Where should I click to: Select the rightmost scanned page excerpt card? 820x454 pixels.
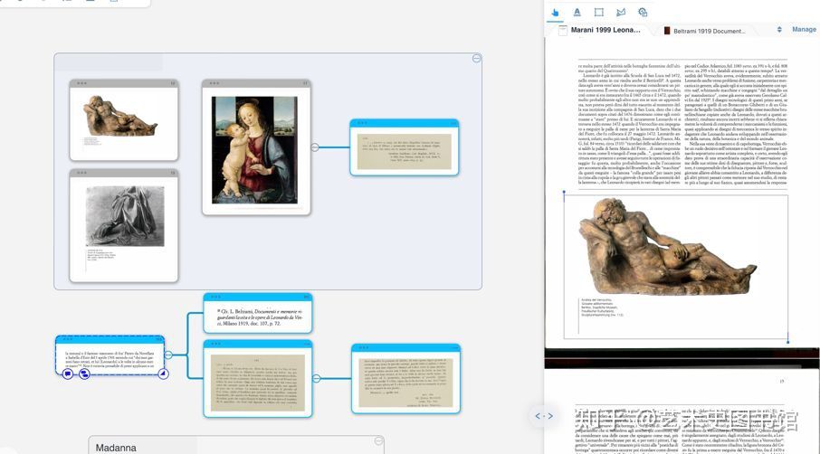405,379
